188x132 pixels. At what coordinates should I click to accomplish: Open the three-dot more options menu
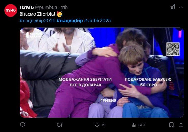tap(181, 7)
